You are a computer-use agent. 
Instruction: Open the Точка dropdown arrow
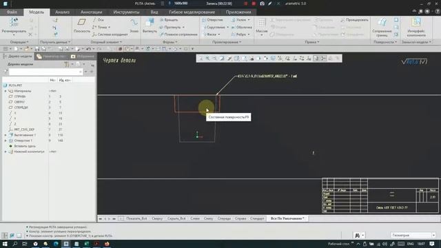click(x=109, y=28)
